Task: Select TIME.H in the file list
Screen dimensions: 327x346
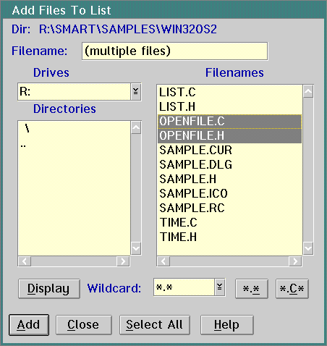Action: tap(229, 237)
